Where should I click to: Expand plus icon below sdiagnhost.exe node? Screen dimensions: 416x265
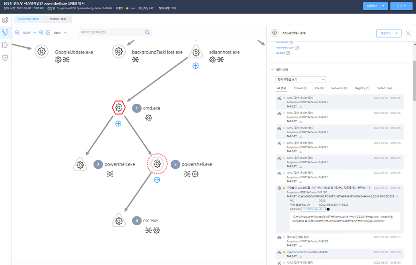pos(196,66)
